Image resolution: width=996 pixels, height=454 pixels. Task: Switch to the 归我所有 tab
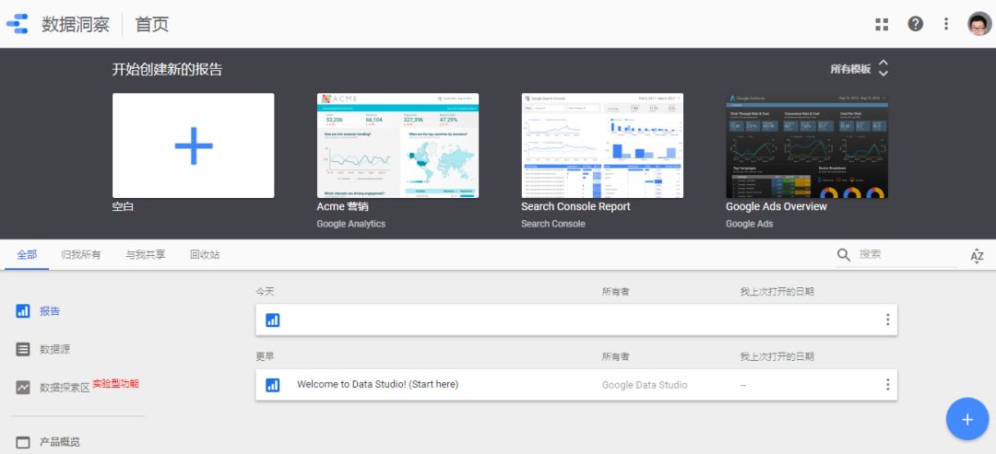[x=80, y=254]
